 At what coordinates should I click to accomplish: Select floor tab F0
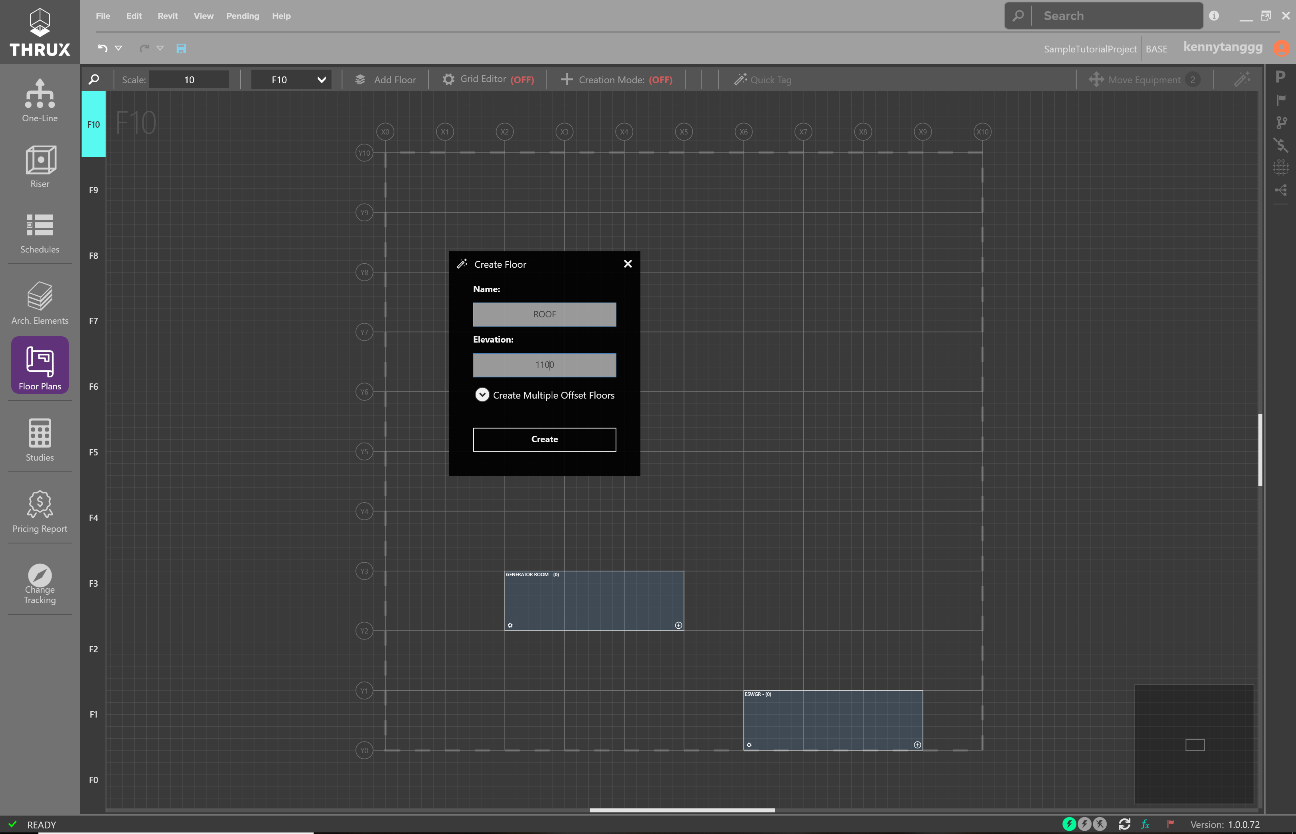click(x=94, y=780)
